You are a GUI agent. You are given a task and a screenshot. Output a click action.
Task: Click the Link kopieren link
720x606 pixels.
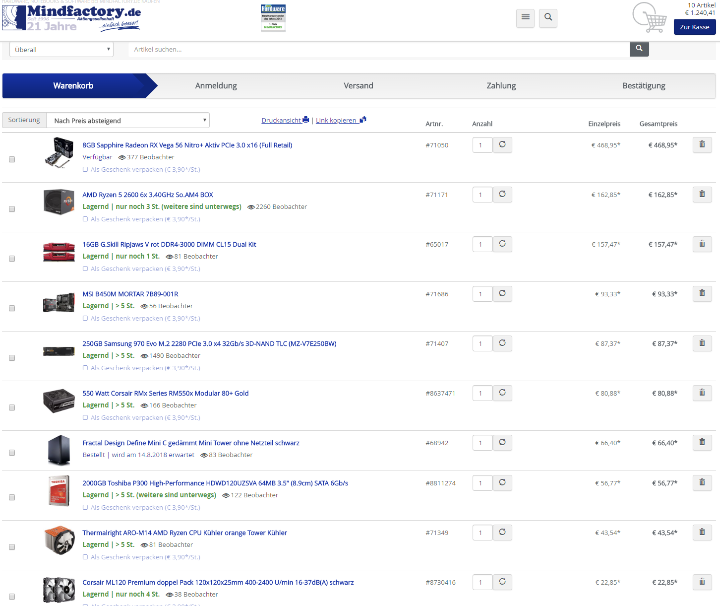click(x=341, y=120)
